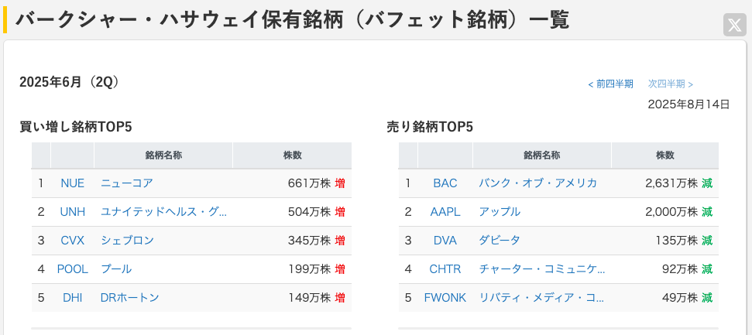
Task: Select the AAPL ticker link
Action: tap(445, 212)
